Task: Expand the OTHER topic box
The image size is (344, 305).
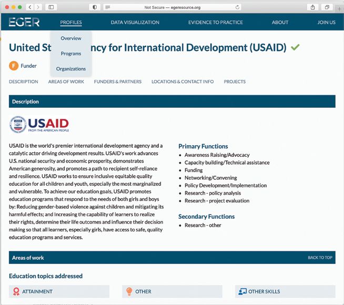Action: [172, 291]
